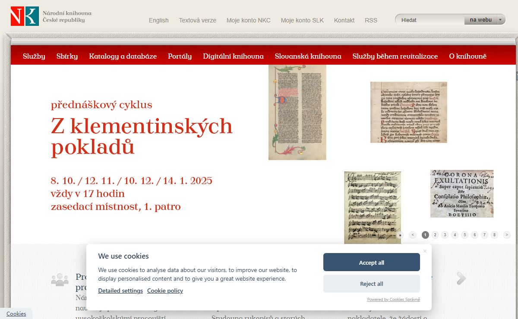Click Accept all cookies button
518x319 pixels.
(x=372, y=263)
